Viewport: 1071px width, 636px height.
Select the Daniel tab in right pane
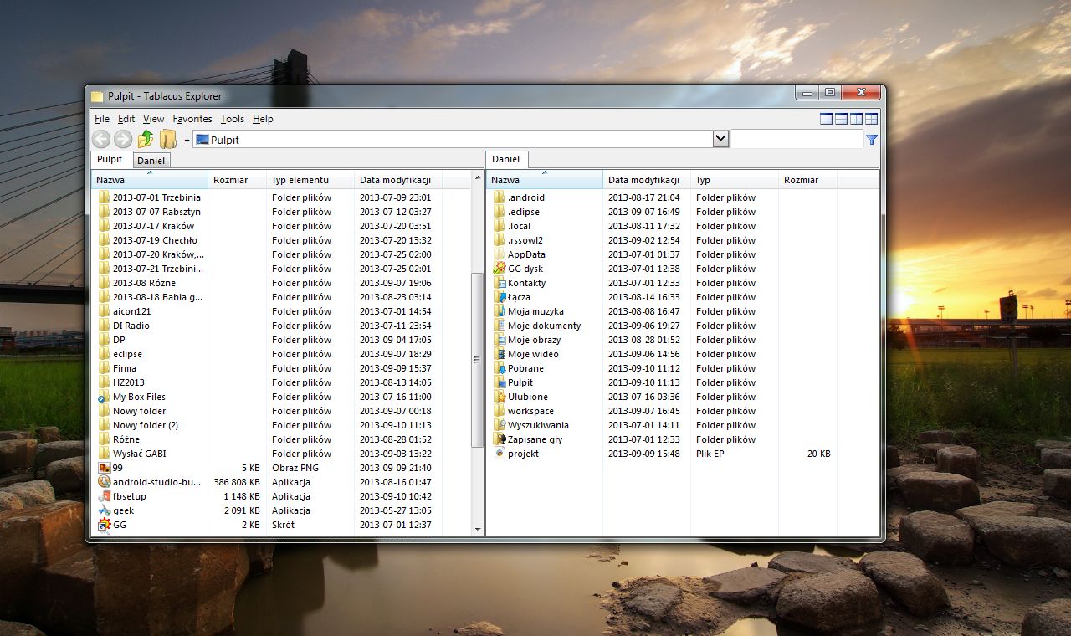pyautogui.click(x=506, y=159)
